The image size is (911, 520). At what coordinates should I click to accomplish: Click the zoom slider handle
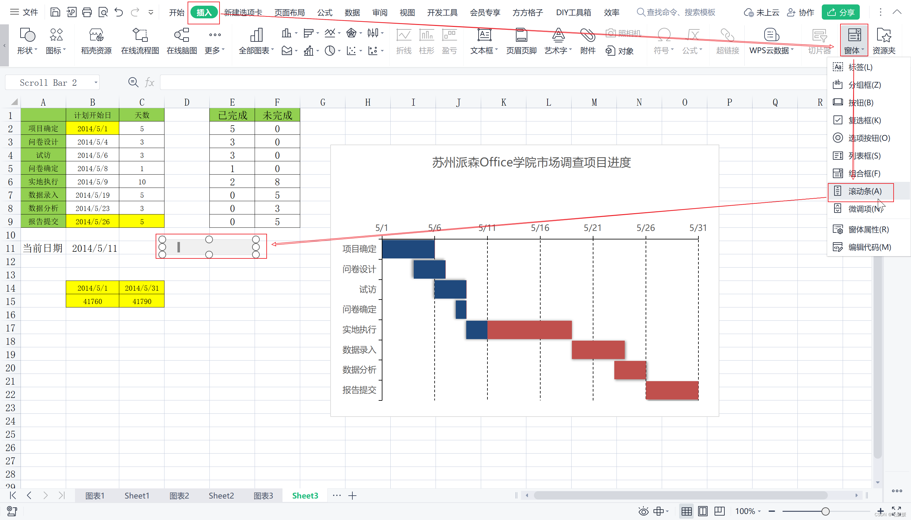point(825,511)
